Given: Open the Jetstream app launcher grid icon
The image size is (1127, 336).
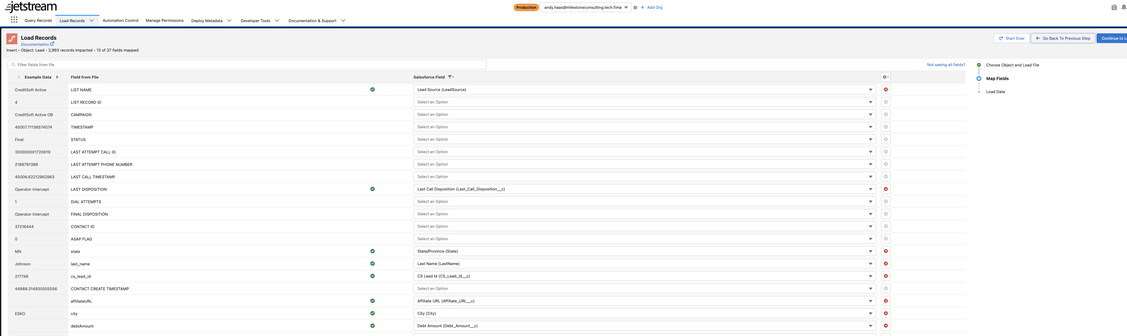Looking at the screenshot, I should coord(14,20).
